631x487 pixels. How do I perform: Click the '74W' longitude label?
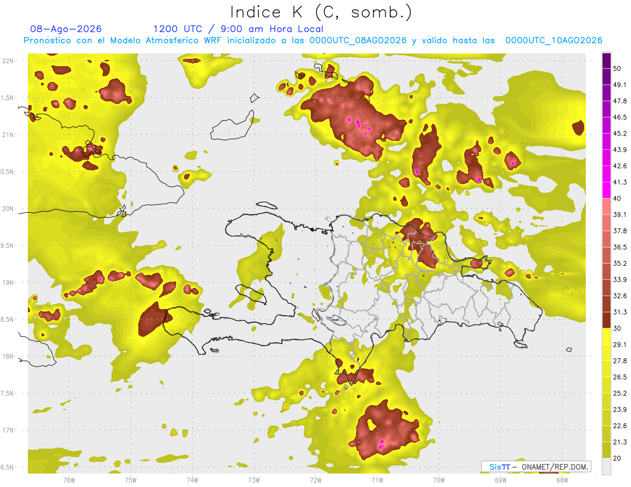pos(192,480)
